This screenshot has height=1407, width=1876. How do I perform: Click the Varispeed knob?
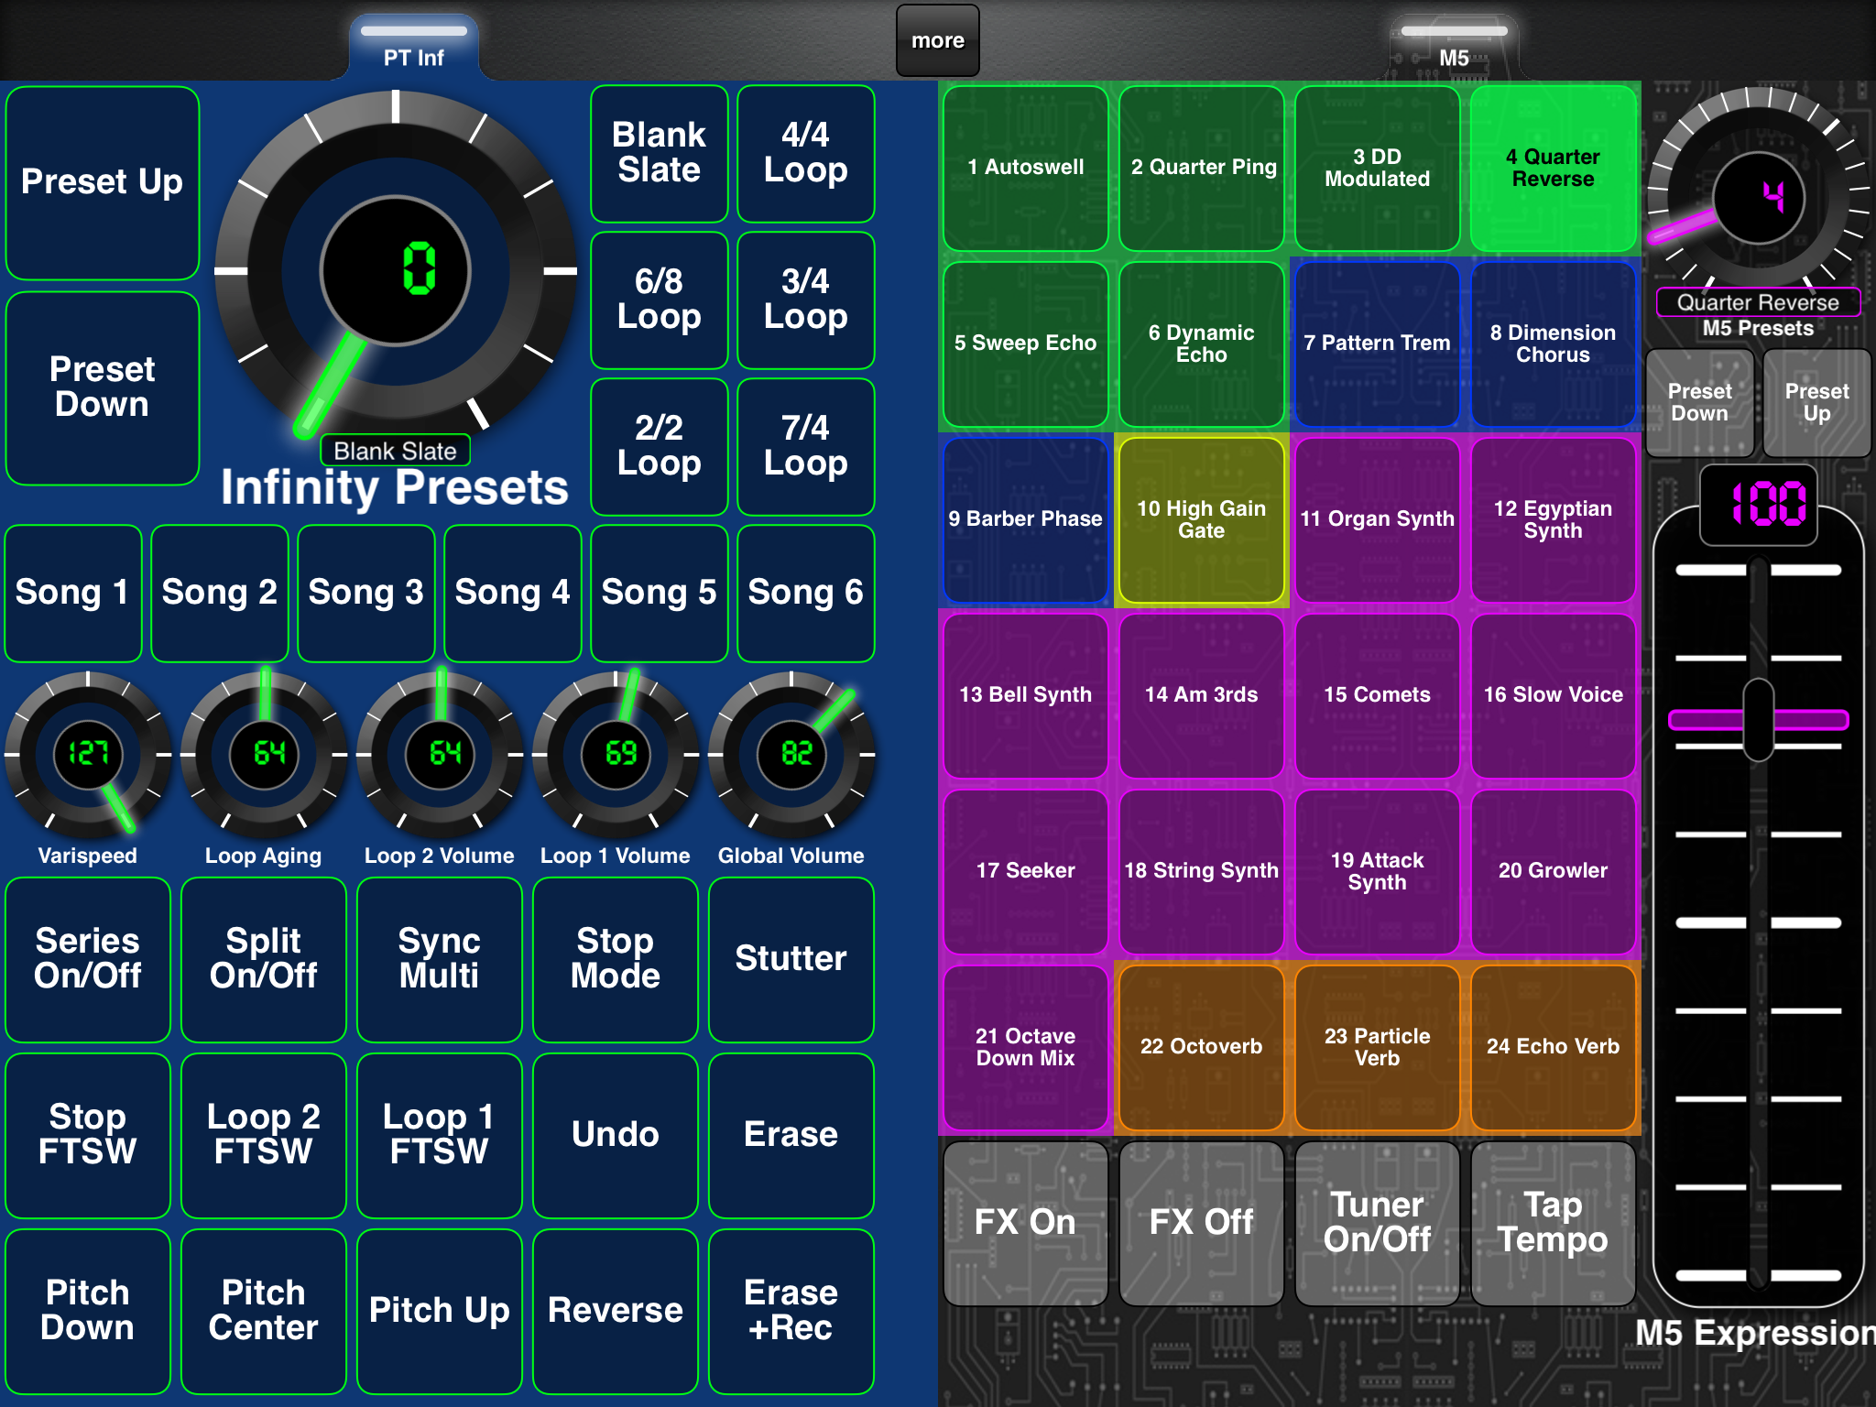88,754
